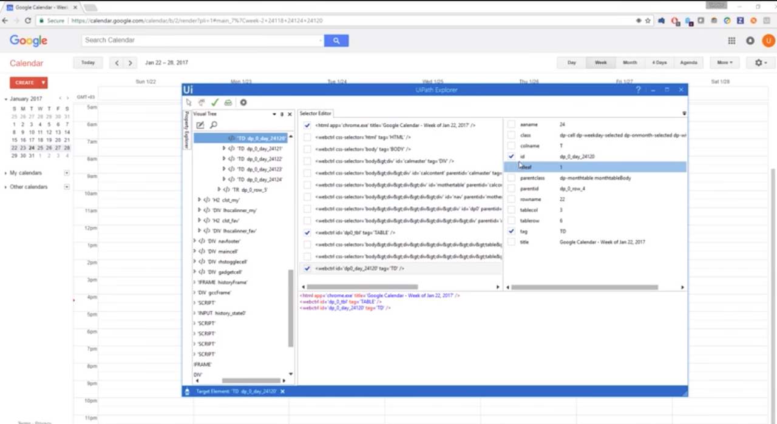Click the edit pencil icon in Visual Tree
Screen dimensions: 777x424
[x=200, y=125]
